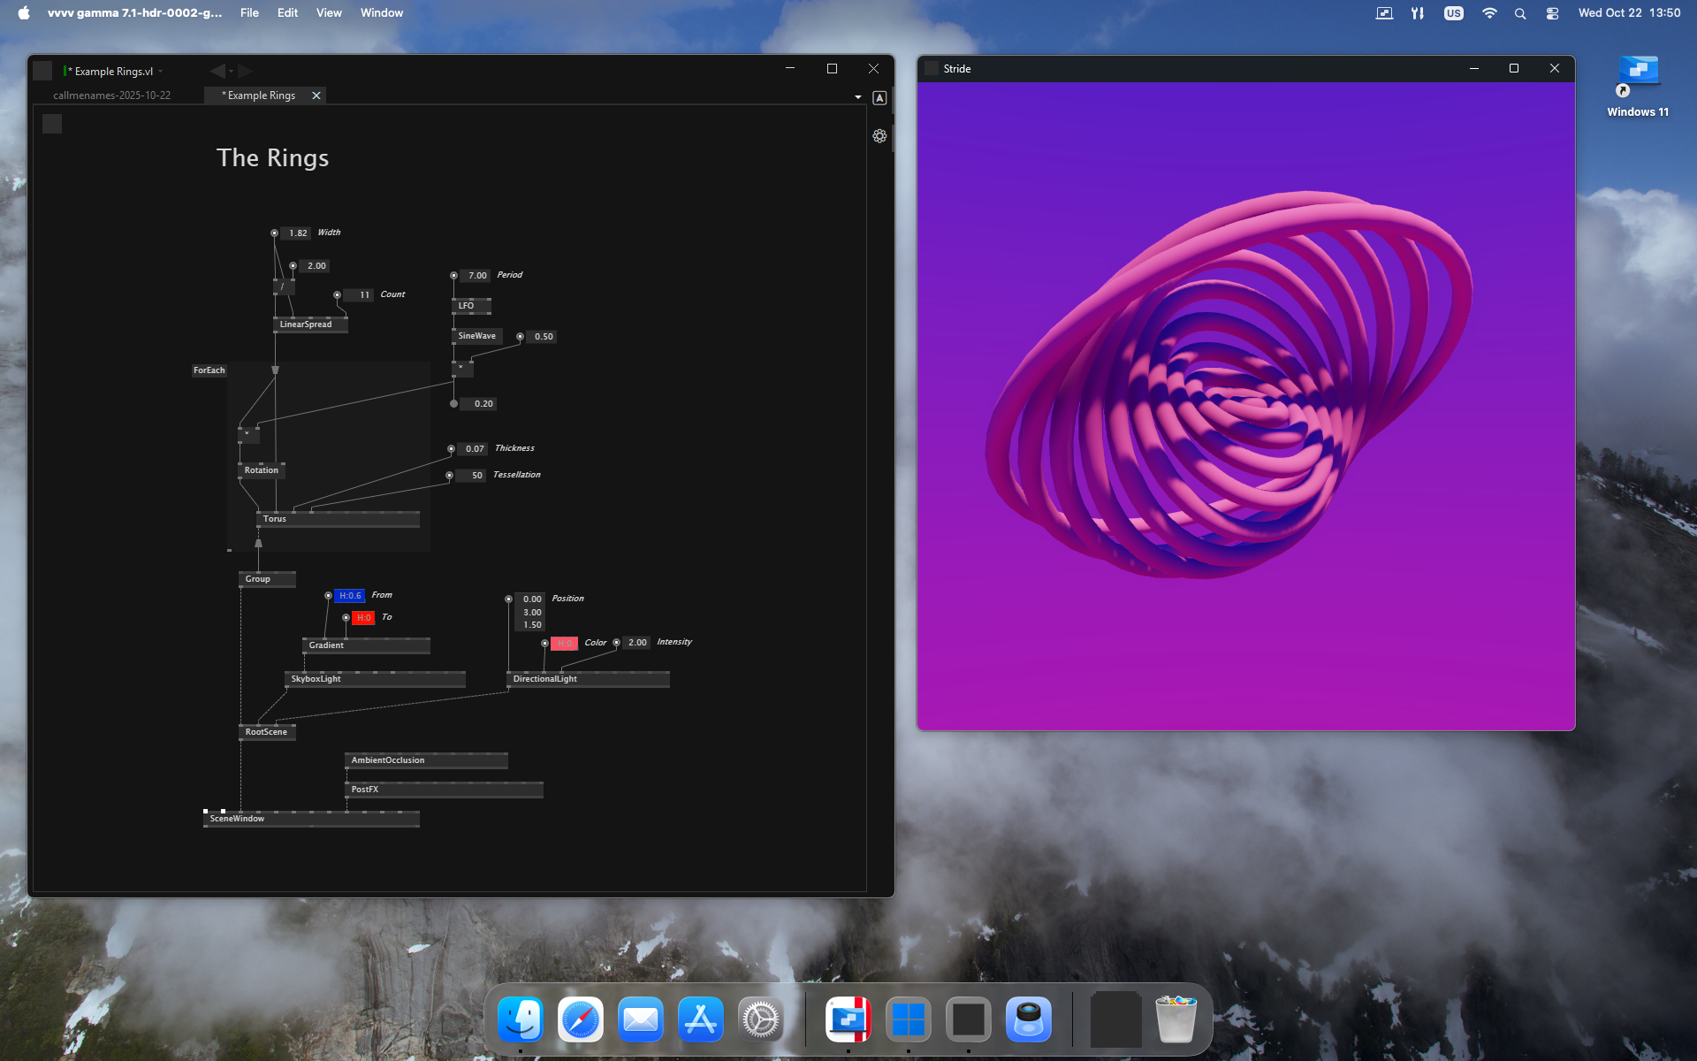Select the blue From color swatch
The image size is (1697, 1061).
point(350,596)
